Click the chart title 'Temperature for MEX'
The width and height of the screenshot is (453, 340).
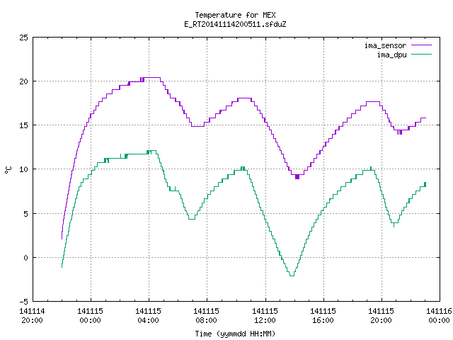[235, 15]
